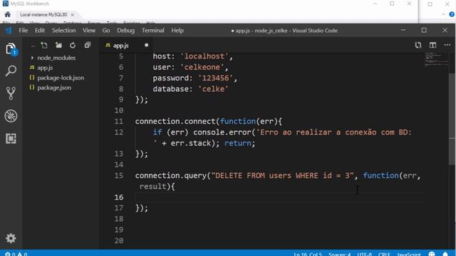
Task: Minimize the Visual Studio Code window
Action: (x=403, y=30)
